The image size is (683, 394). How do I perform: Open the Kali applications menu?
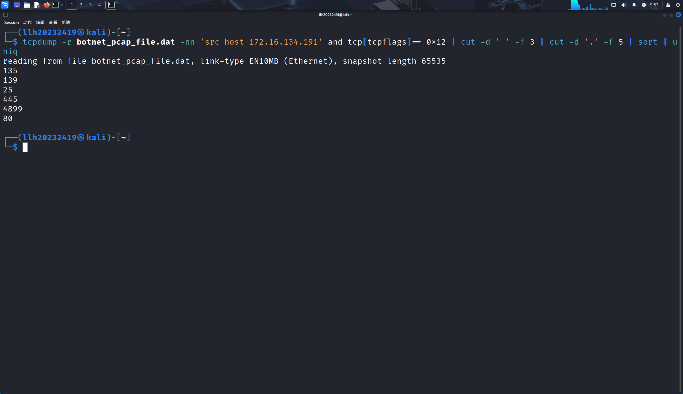(x=5, y=5)
